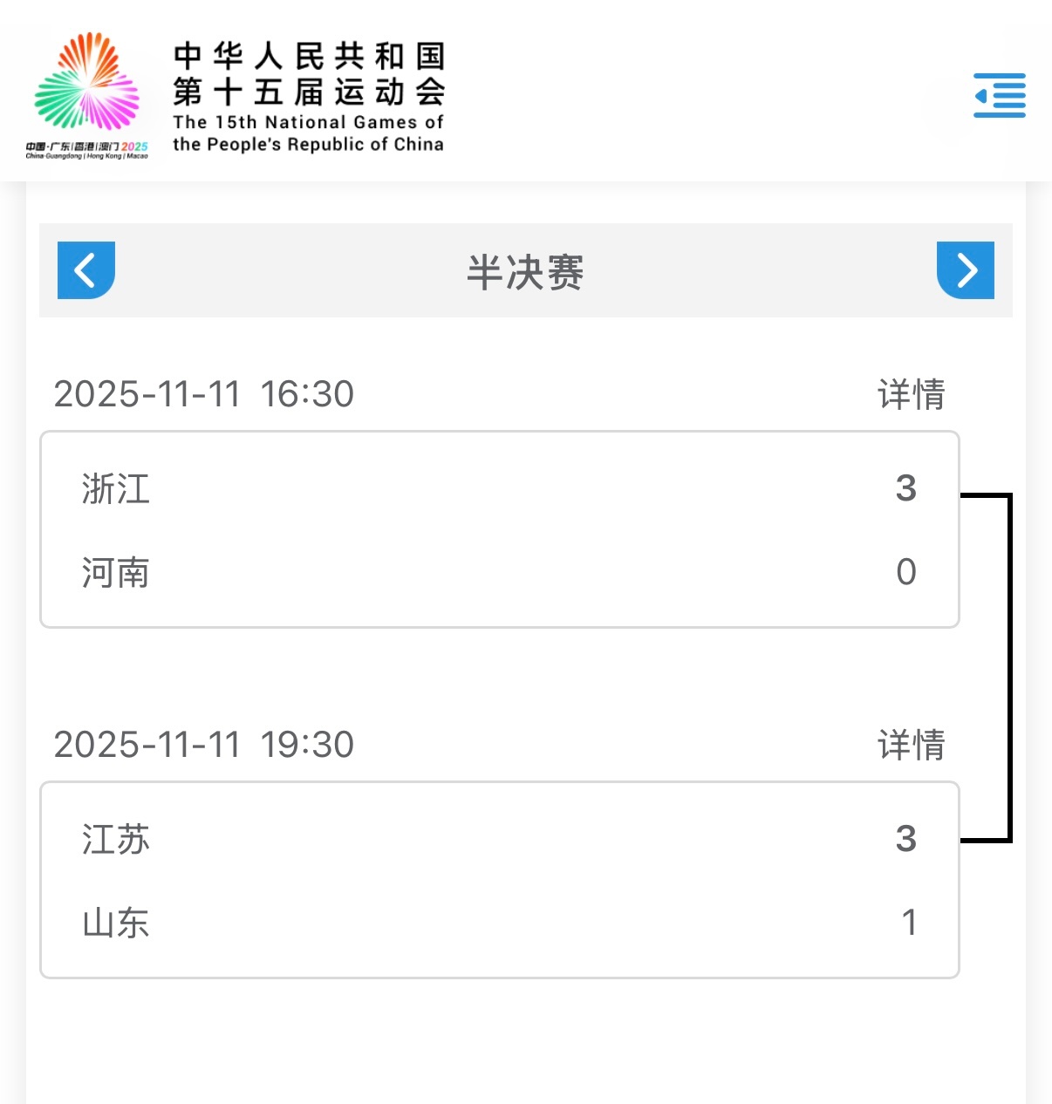Advance to next round with right arrow
Viewport: 1052px width, 1104px height.
[966, 270]
